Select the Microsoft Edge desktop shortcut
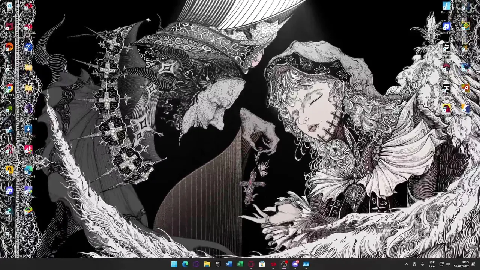The height and width of the screenshot is (270, 480). point(28,174)
